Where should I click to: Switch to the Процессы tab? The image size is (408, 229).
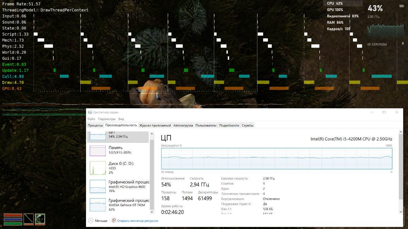pos(95,126)
